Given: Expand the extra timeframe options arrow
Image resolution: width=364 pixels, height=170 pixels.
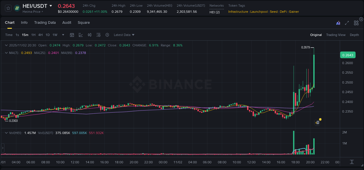Looking at the screenshot, I should [63, 35].
